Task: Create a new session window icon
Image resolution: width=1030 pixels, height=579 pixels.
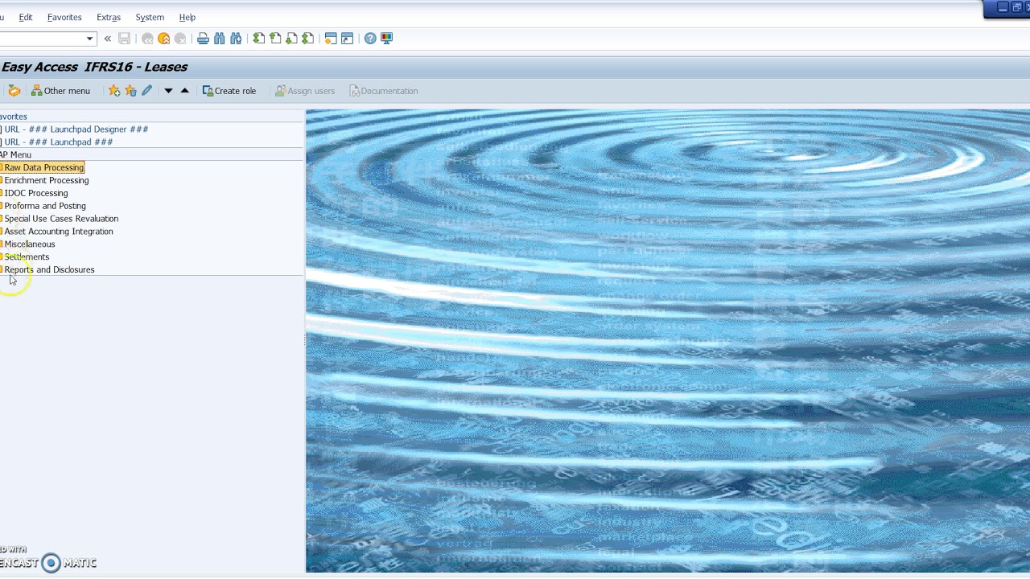Action: (x=331, y=39)
